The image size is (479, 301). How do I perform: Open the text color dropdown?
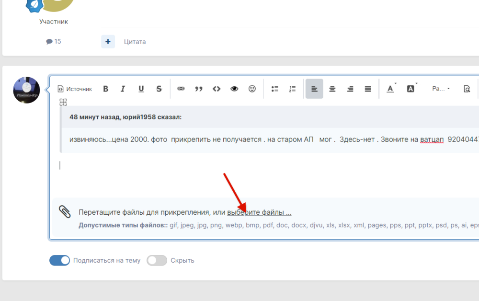(x=391, y=89)
